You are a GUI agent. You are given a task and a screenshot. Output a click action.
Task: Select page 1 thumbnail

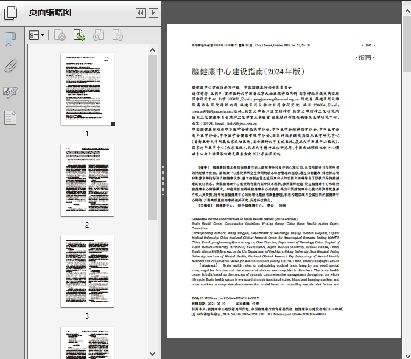pyautogui.click(x=87, y=90)
